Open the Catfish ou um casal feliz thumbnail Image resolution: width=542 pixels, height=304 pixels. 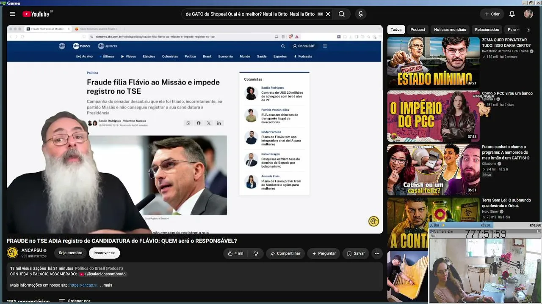click(x=433, y=169)
